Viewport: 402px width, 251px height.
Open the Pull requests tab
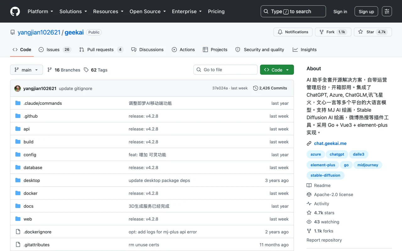pyautogui.click(x=101, y=50)
